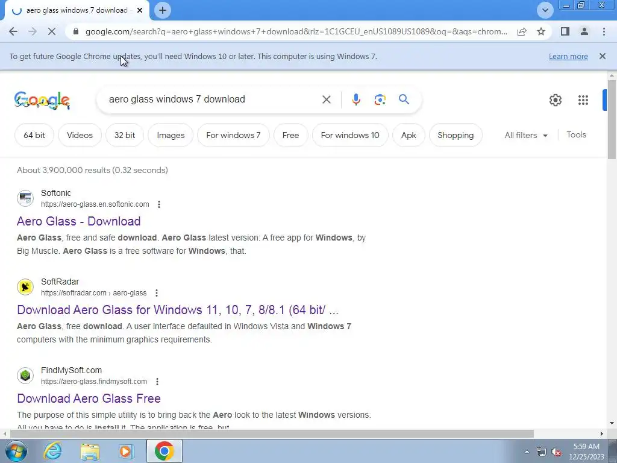Open more options for Softonic result
Image resolution: width=617 pixels, height=463 pixels.
point(159,204)
